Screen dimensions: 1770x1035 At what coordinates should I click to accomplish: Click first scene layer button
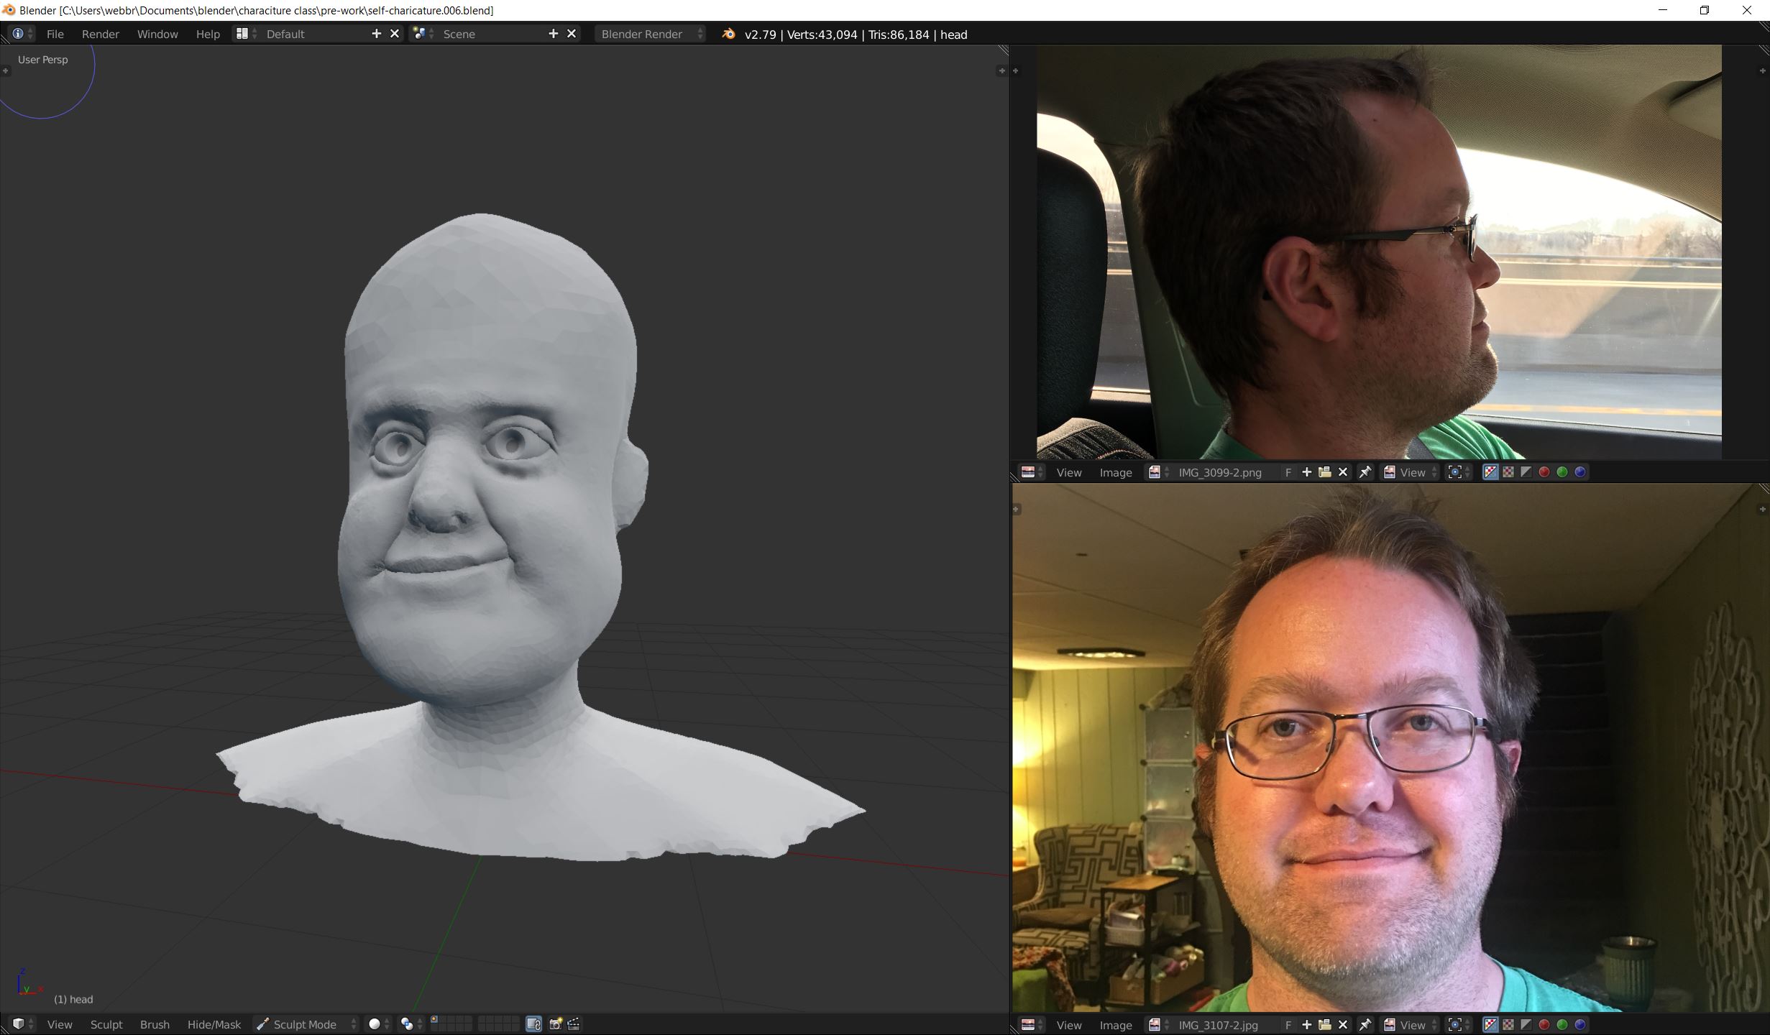(435, 1020)
